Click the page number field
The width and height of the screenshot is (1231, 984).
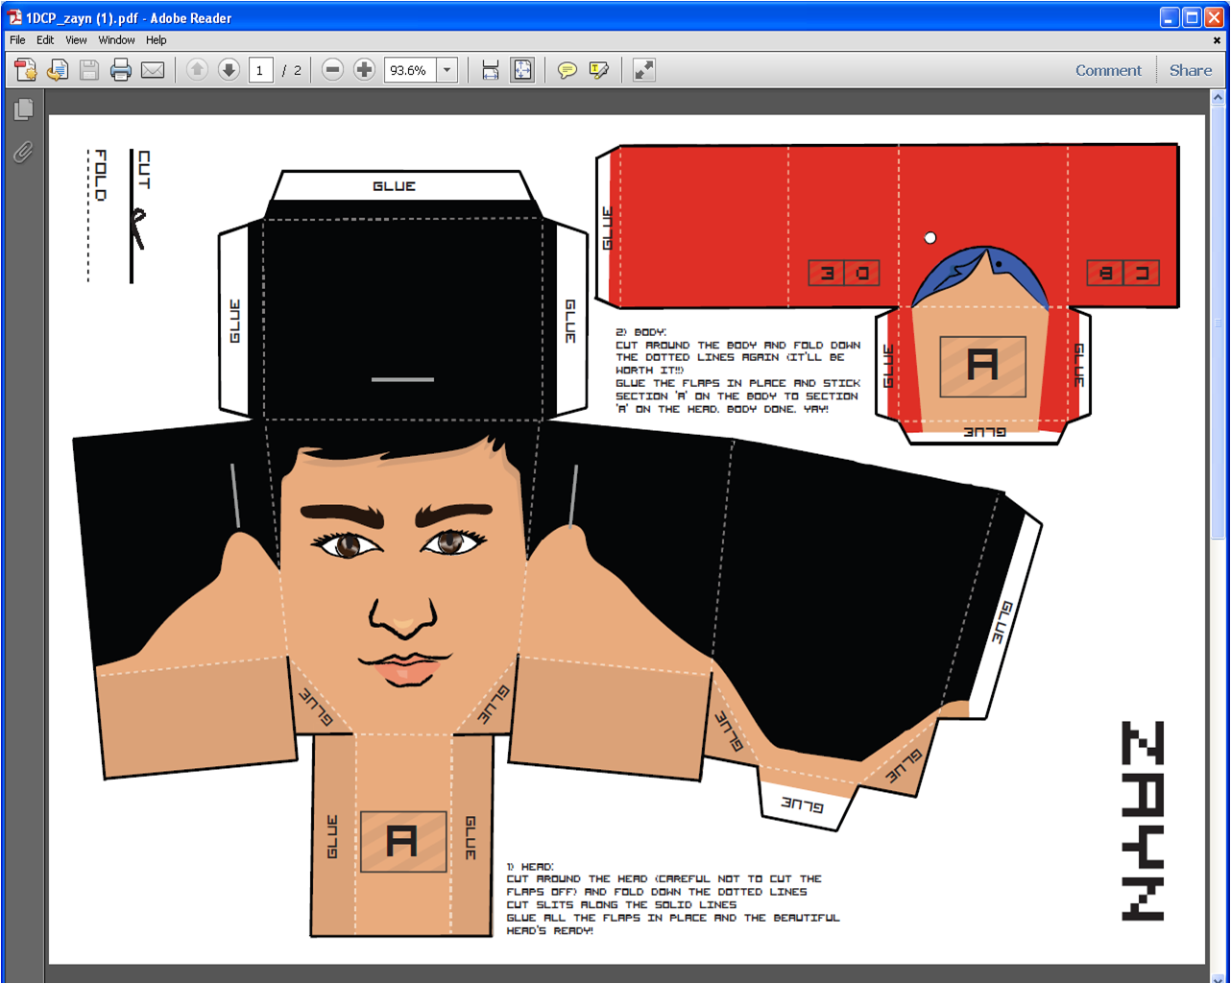[x=261, y=70]
